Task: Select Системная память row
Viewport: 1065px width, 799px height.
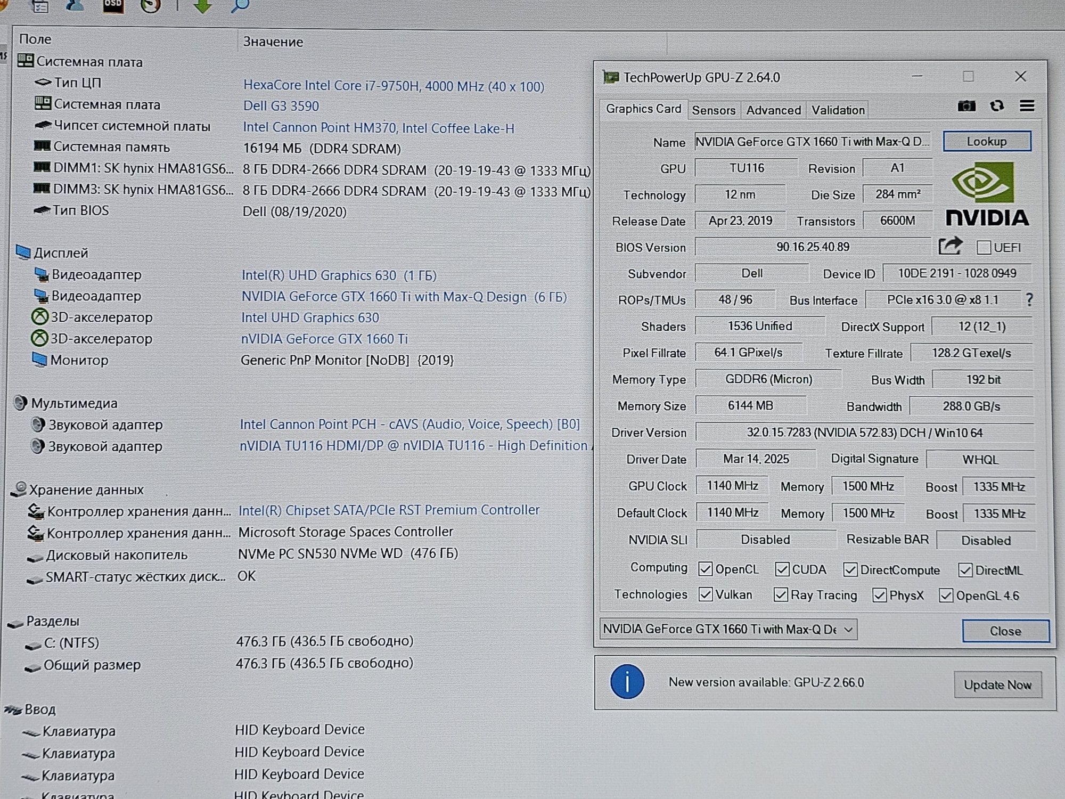Action: [217, 147]
